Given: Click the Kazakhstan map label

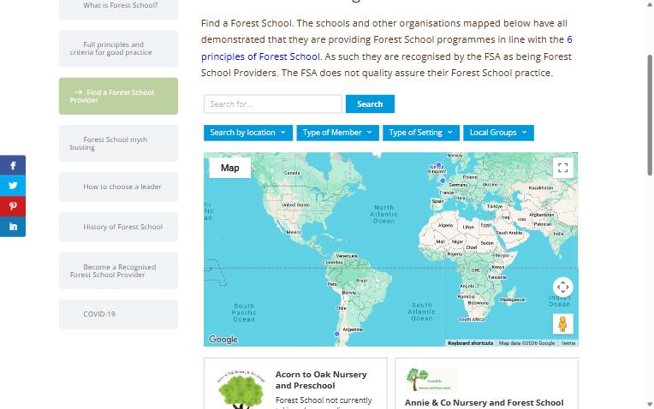Looking at the screenshot, I should 541,187.
